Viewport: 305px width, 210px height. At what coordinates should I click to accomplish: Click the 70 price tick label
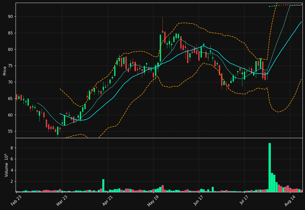tap(10, 82)
